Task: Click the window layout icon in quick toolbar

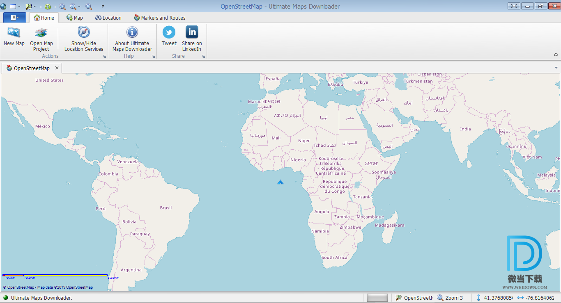Action: point(13,7)
